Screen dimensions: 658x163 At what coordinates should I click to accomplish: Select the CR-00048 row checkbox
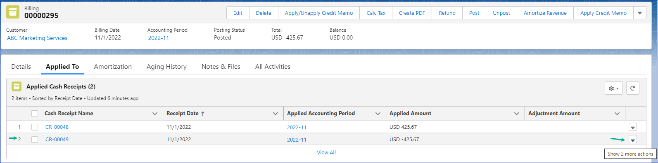(x=35, y=127)
